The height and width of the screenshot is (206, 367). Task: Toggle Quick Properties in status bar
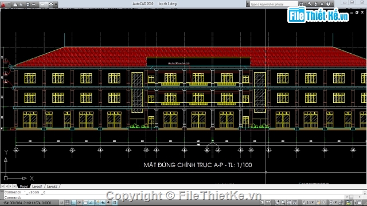(x=115, y=203)
